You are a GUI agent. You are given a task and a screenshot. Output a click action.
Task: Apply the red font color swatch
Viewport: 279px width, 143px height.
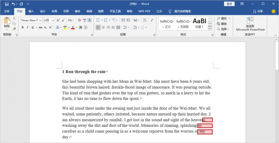tap(73, 27)
